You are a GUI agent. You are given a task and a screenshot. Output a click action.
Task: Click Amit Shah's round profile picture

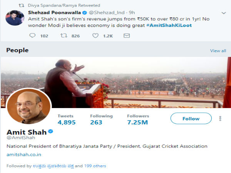[x=28, y=106]
